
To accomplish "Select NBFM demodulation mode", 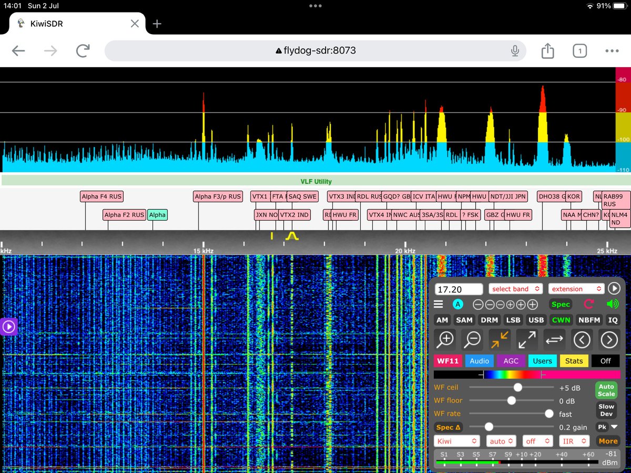I will click(x=588, y=320).
